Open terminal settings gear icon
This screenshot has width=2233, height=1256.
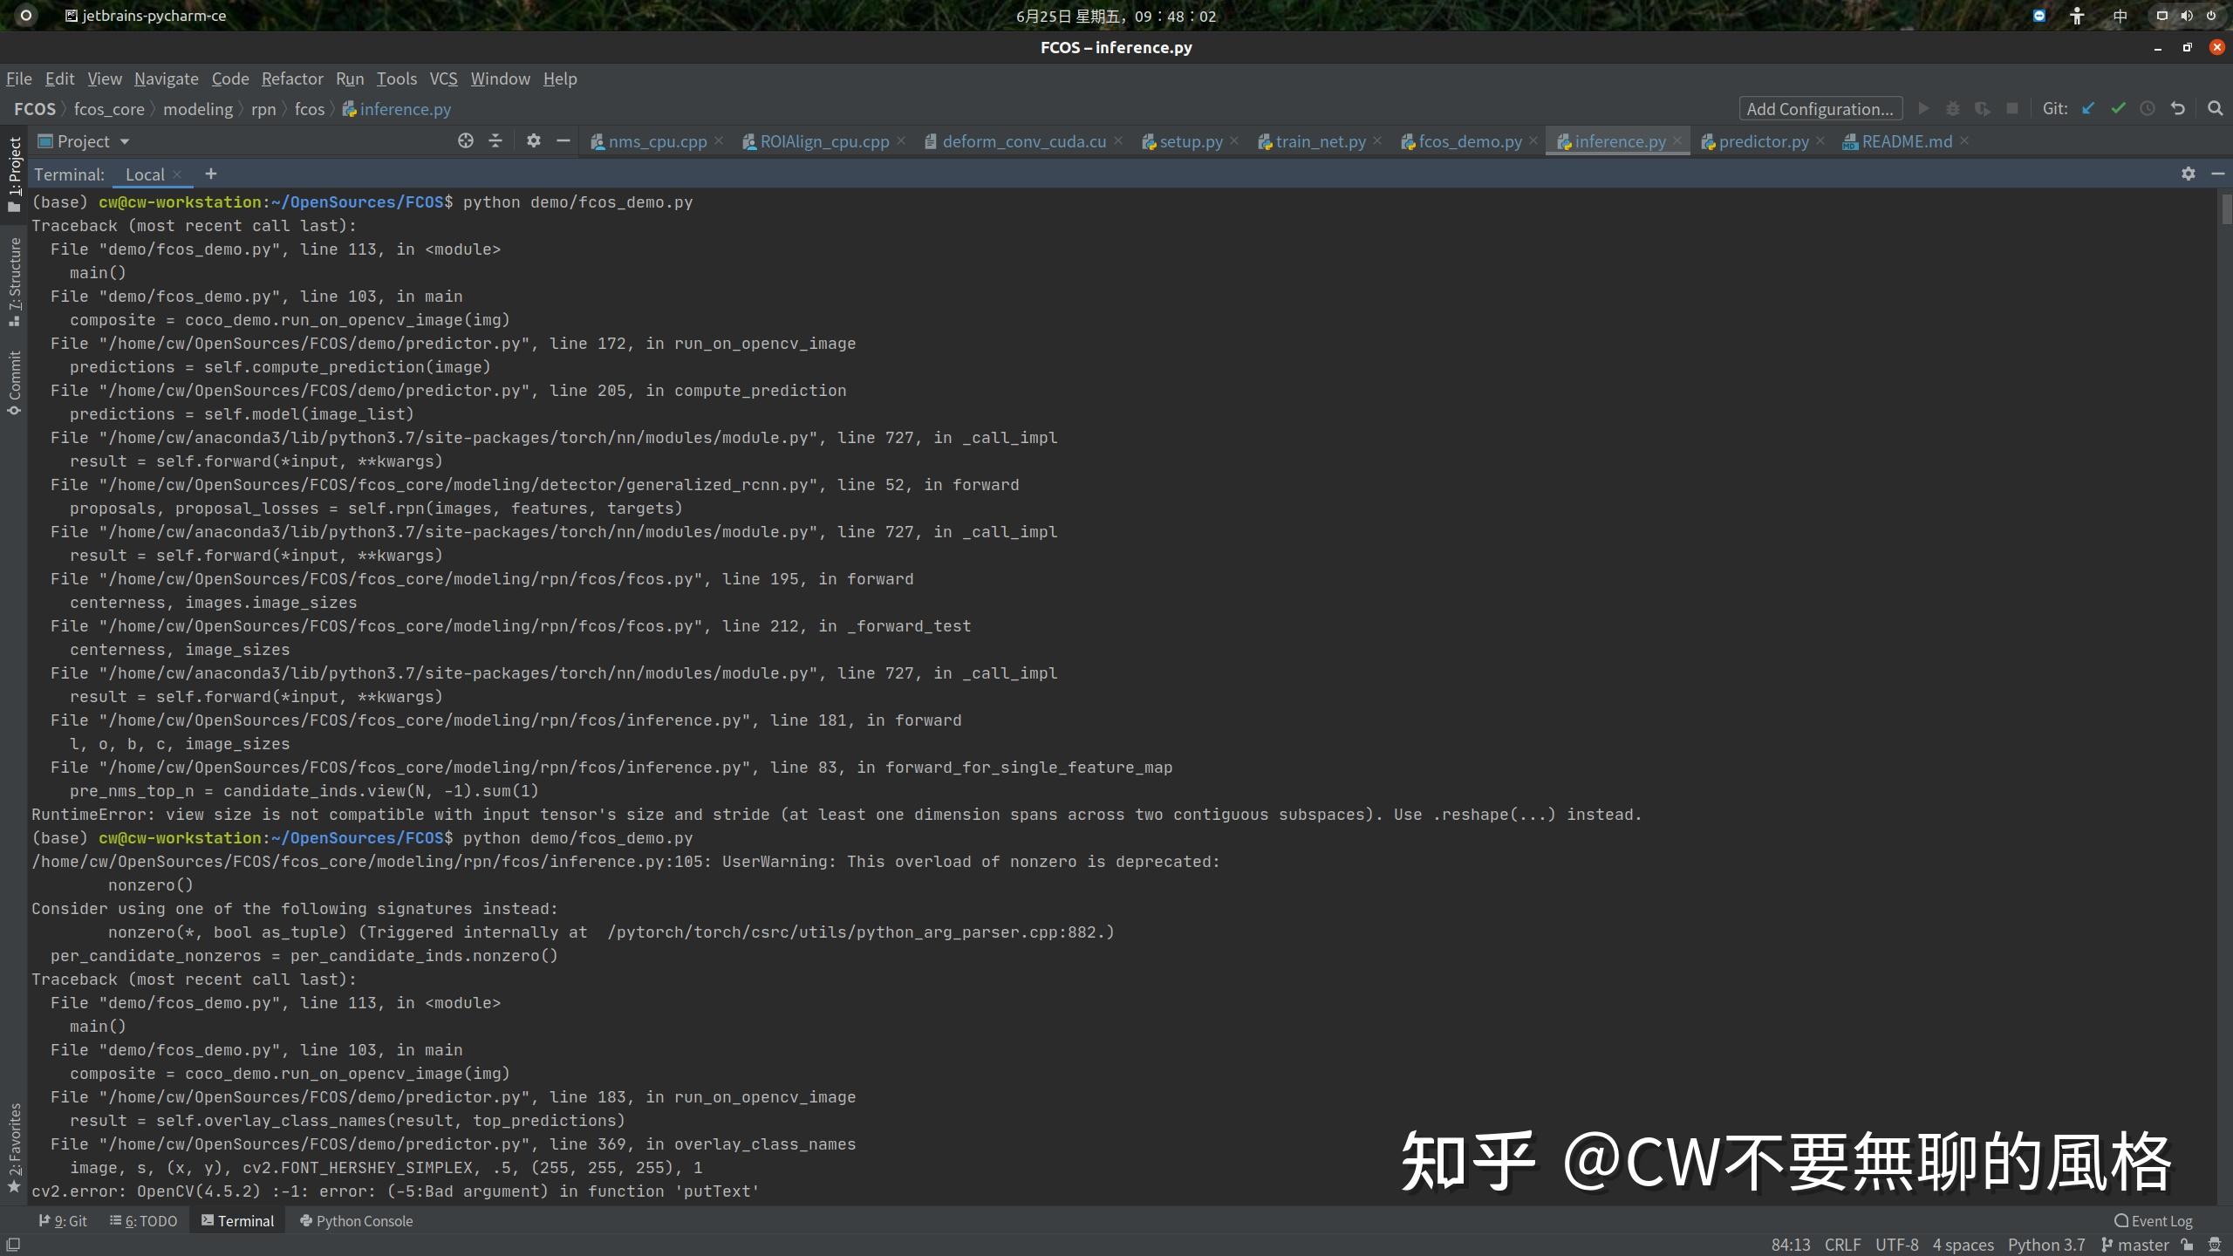2189,174
